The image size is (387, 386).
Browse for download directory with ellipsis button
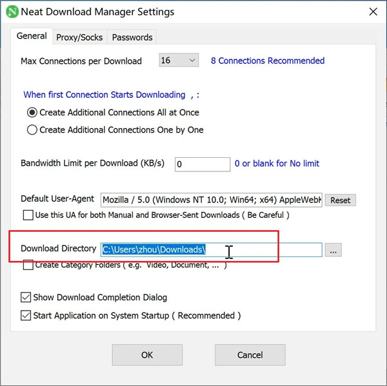point(333,250)
